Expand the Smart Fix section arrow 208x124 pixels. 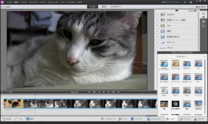157,14
